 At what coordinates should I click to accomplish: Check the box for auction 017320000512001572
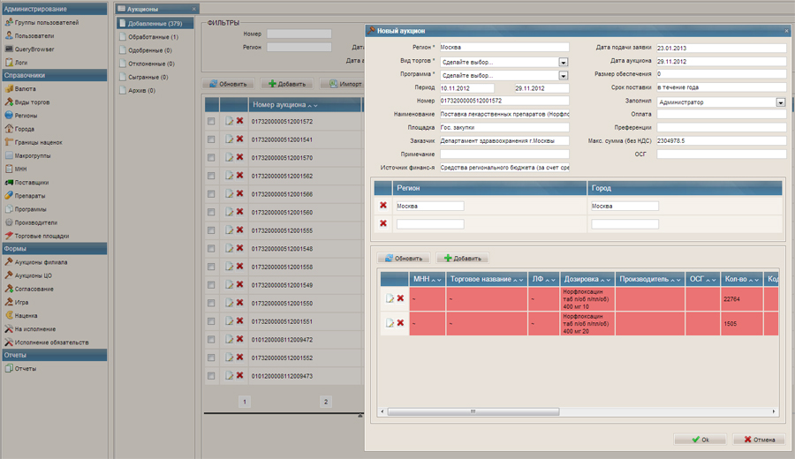(211, 121)
